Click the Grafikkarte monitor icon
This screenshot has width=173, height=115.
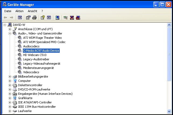(x=15, y=98)
